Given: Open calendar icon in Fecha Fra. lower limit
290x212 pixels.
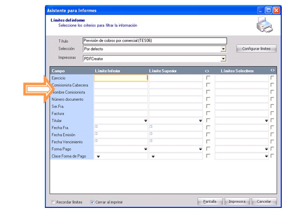Looking at the screenshot, I should point(96,127).
